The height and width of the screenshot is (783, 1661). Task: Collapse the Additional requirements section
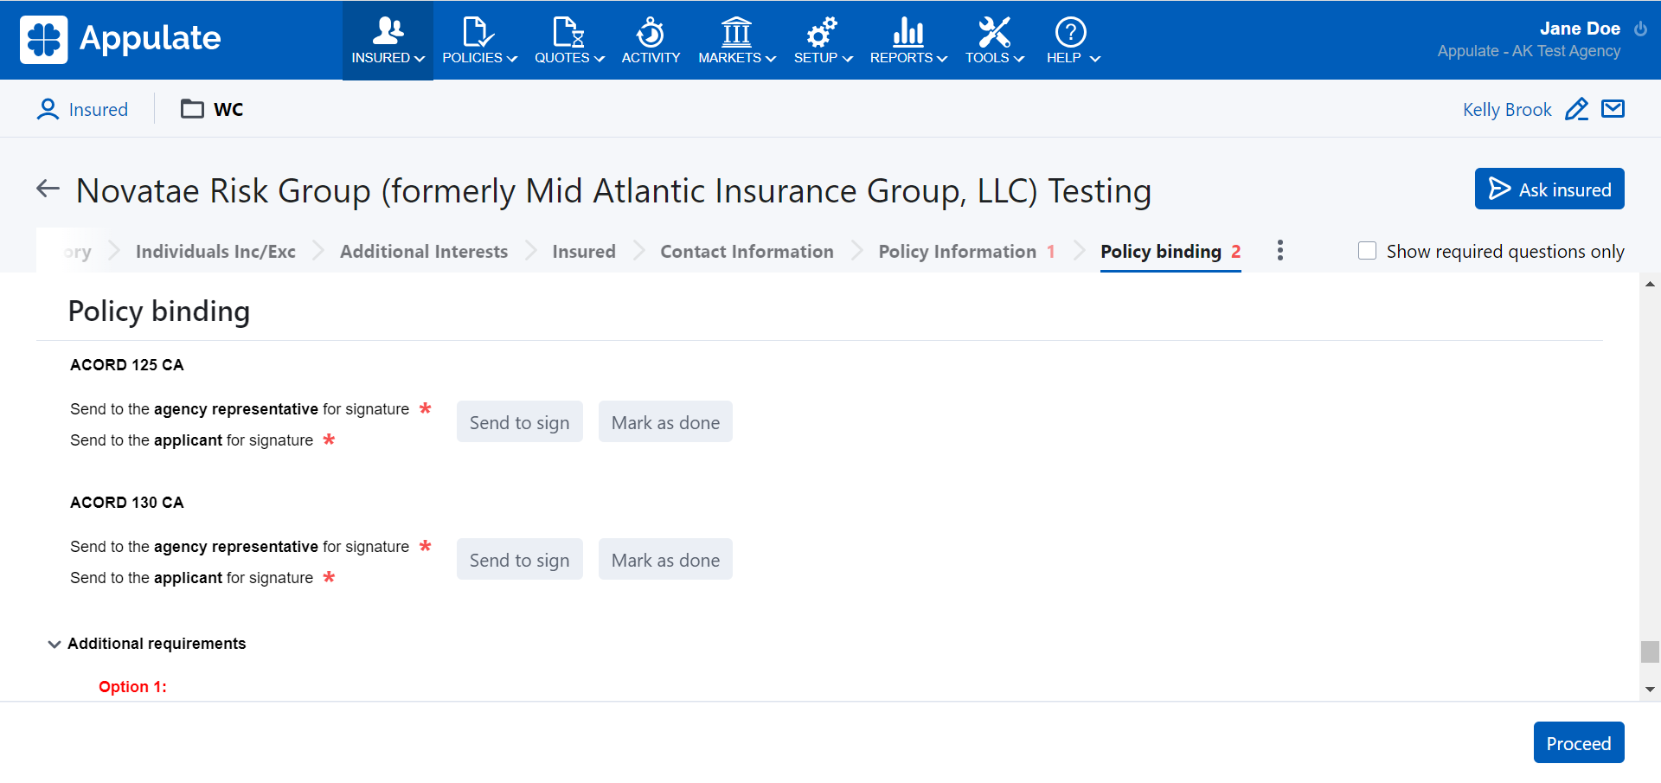(55, 644)
